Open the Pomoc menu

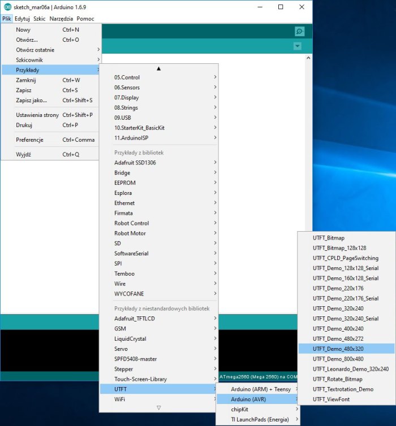tap(85, 19)
